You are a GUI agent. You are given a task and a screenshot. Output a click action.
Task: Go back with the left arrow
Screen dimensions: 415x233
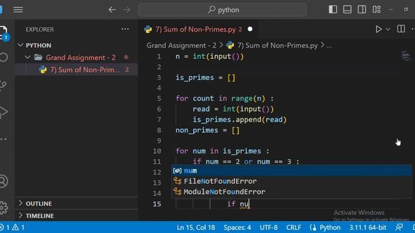[112, 10]
